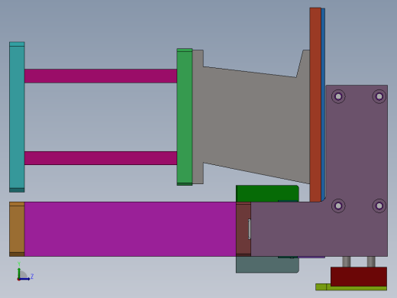397x298 pixels.
Task: Select the brown end cap on violet bar
Action: click(x=17, y=229)
